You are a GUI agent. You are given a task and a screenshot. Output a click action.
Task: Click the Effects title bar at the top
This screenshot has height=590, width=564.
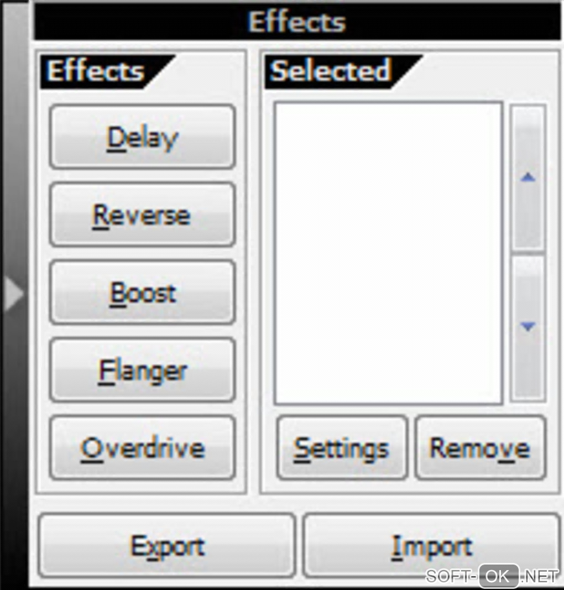(297, 21)
